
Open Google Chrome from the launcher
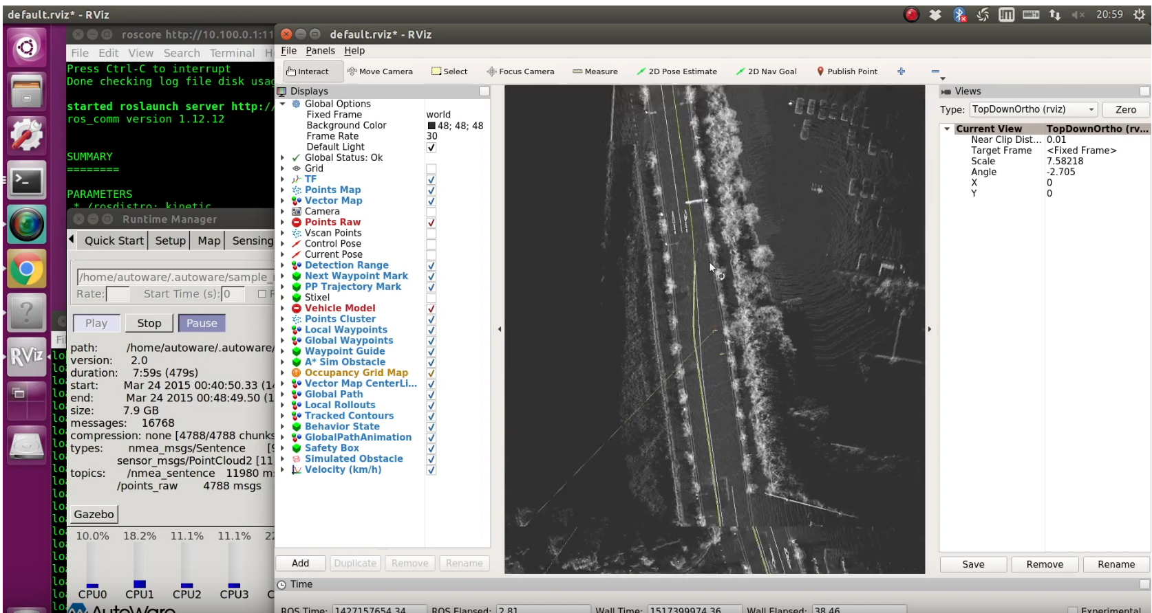coord(27,269)
